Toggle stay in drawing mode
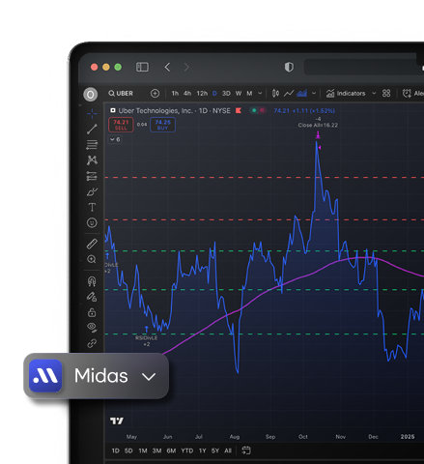This screenshot has width=424, height=464. tap(92, 297)
